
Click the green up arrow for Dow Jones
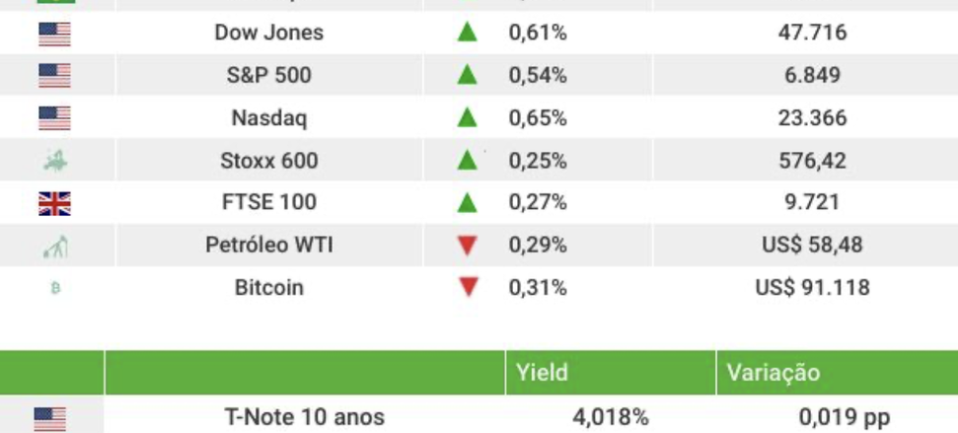pyautogui.click(x=468, y=33)
